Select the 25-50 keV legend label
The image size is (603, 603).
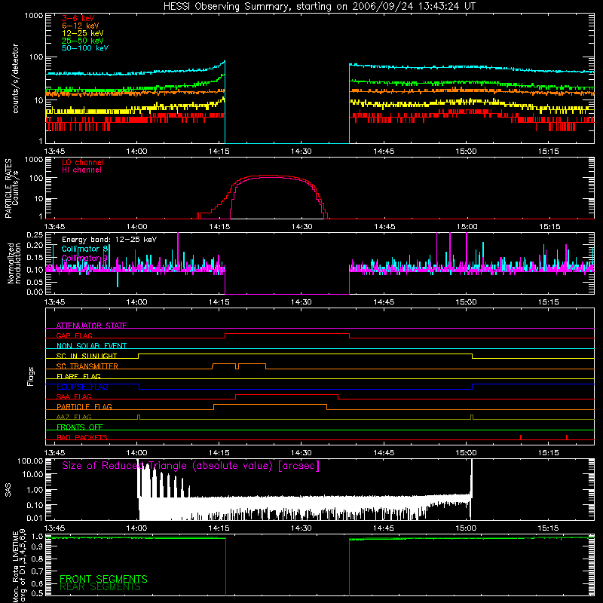pyautogui.click(x=83, y=41)
